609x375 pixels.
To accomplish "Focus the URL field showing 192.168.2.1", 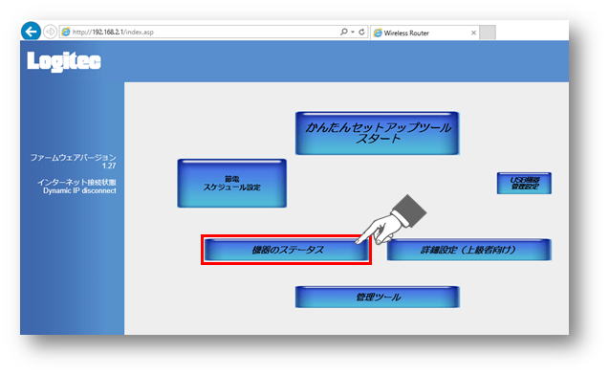I will point(202,32).
